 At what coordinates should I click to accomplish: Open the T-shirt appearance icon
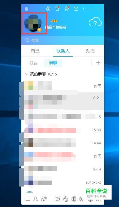click(x=57, y=9)
